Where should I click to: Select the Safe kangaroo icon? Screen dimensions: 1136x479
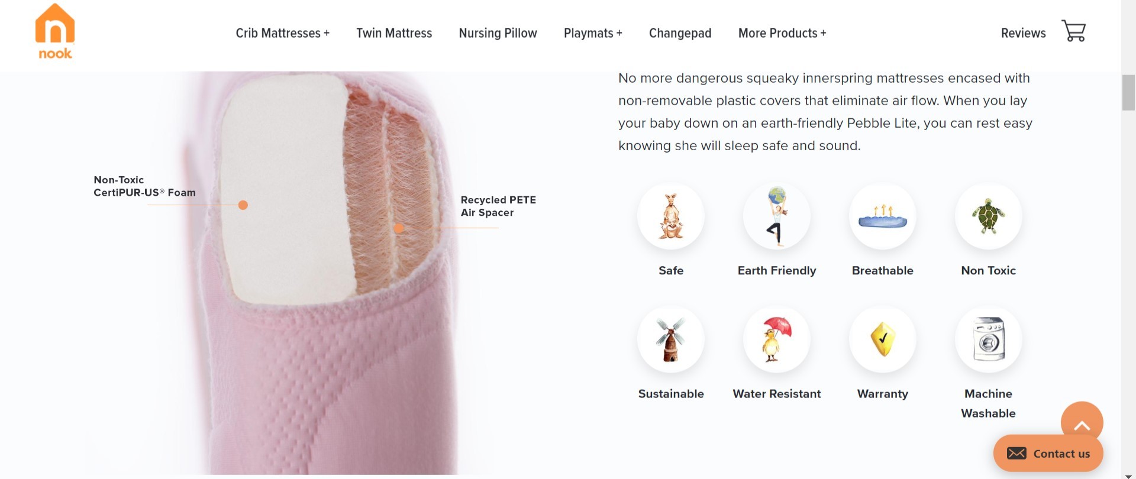(671, 216)
